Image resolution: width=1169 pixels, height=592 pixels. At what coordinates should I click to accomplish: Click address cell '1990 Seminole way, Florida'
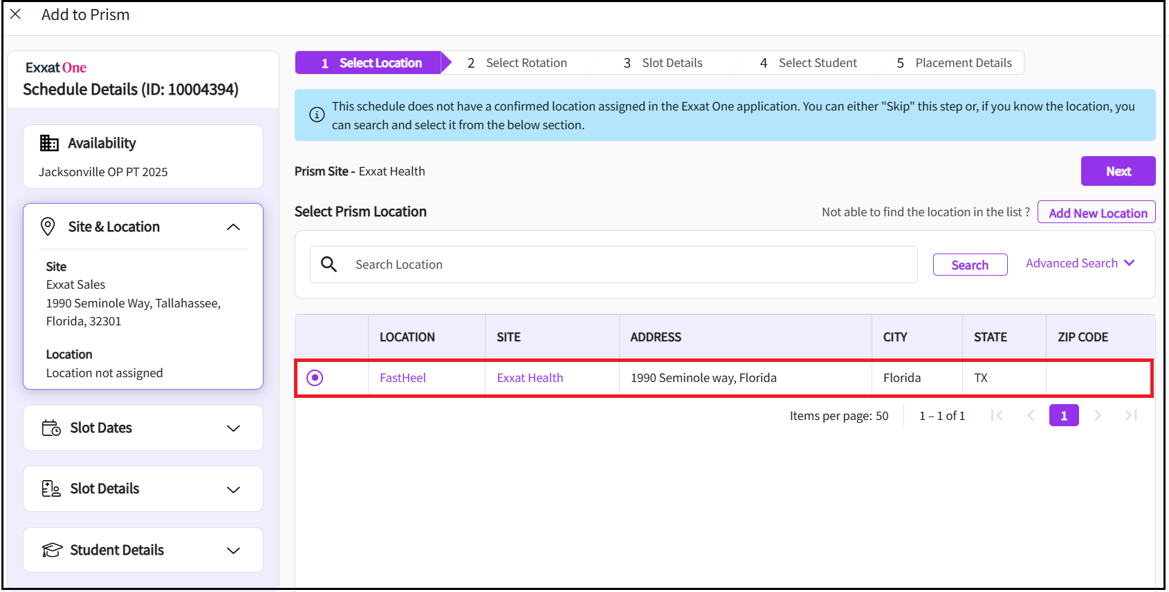(703, 378)
